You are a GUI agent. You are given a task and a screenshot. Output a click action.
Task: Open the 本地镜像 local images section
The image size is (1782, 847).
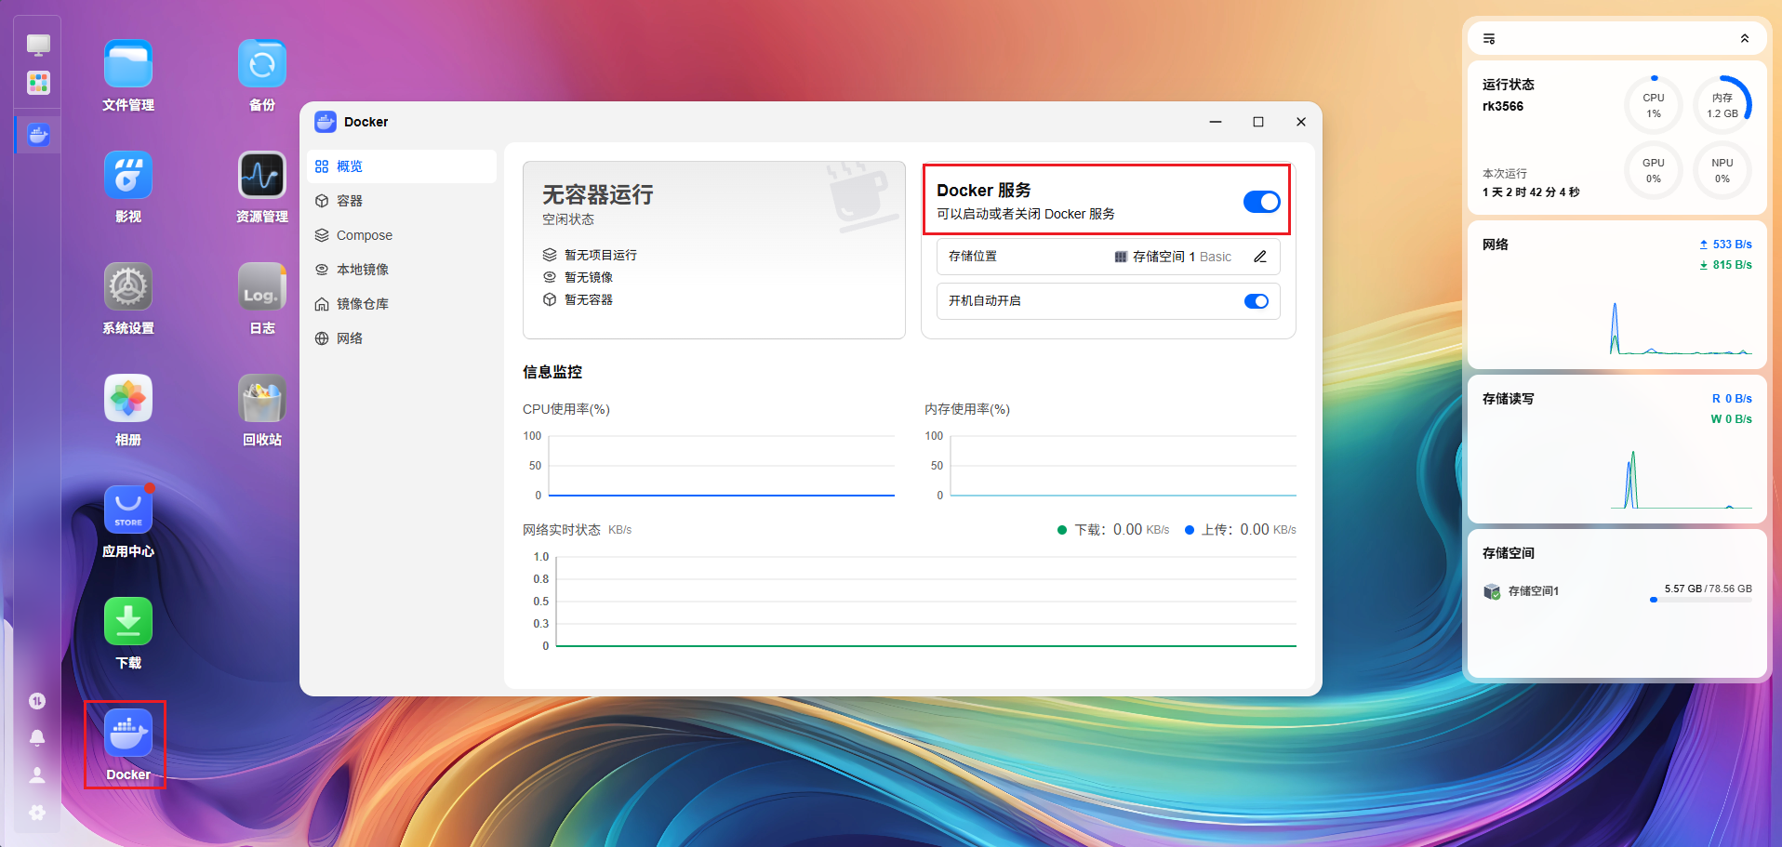[x=402, y=270]
